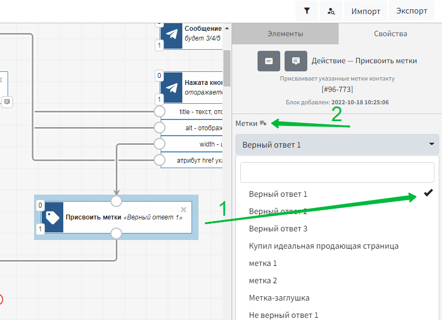Screen dimensions: 442x320
Task: Select the Верный ответ 3 tag option
Action: pyautogui.click(x=278, y=229)
